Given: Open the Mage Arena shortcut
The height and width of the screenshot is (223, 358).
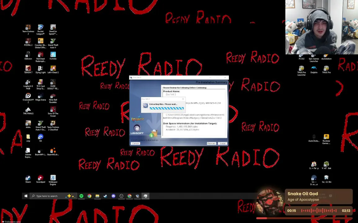Looking at the screenshot, I should coord(40,97).
